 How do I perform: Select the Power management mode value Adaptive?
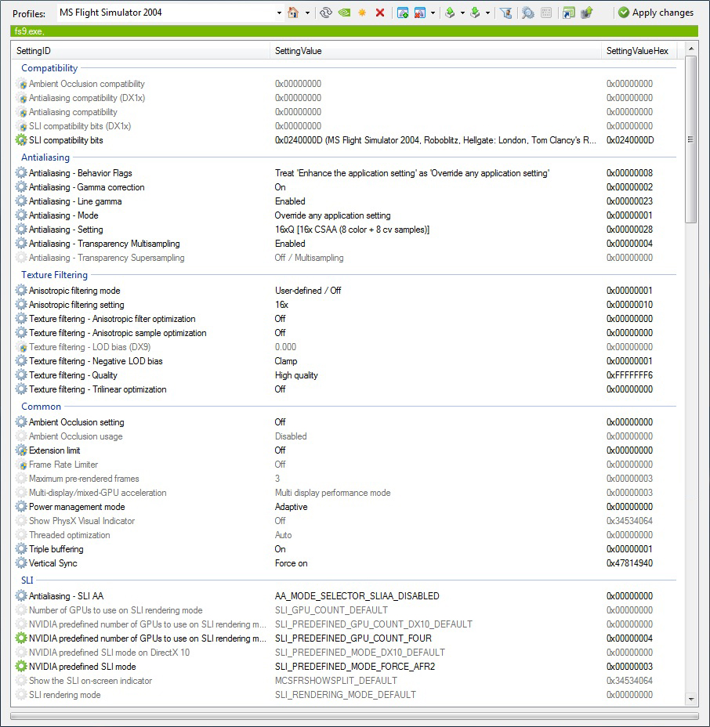pyautogui.click(x=292, y=507)
